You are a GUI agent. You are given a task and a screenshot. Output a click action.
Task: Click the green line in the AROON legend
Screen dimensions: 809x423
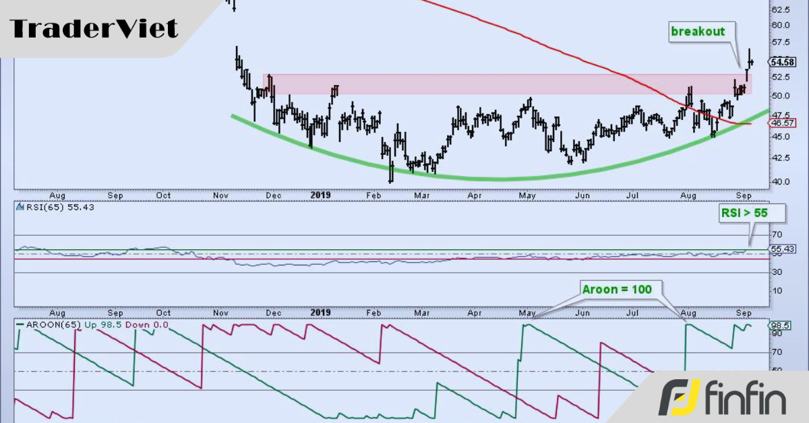click(x=21, y=325)
